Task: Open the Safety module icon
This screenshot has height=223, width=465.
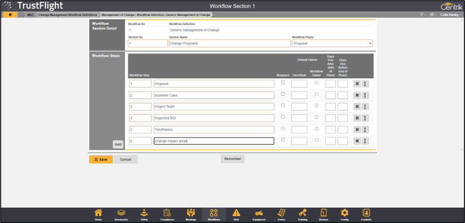Action: [x=144, y=214]
